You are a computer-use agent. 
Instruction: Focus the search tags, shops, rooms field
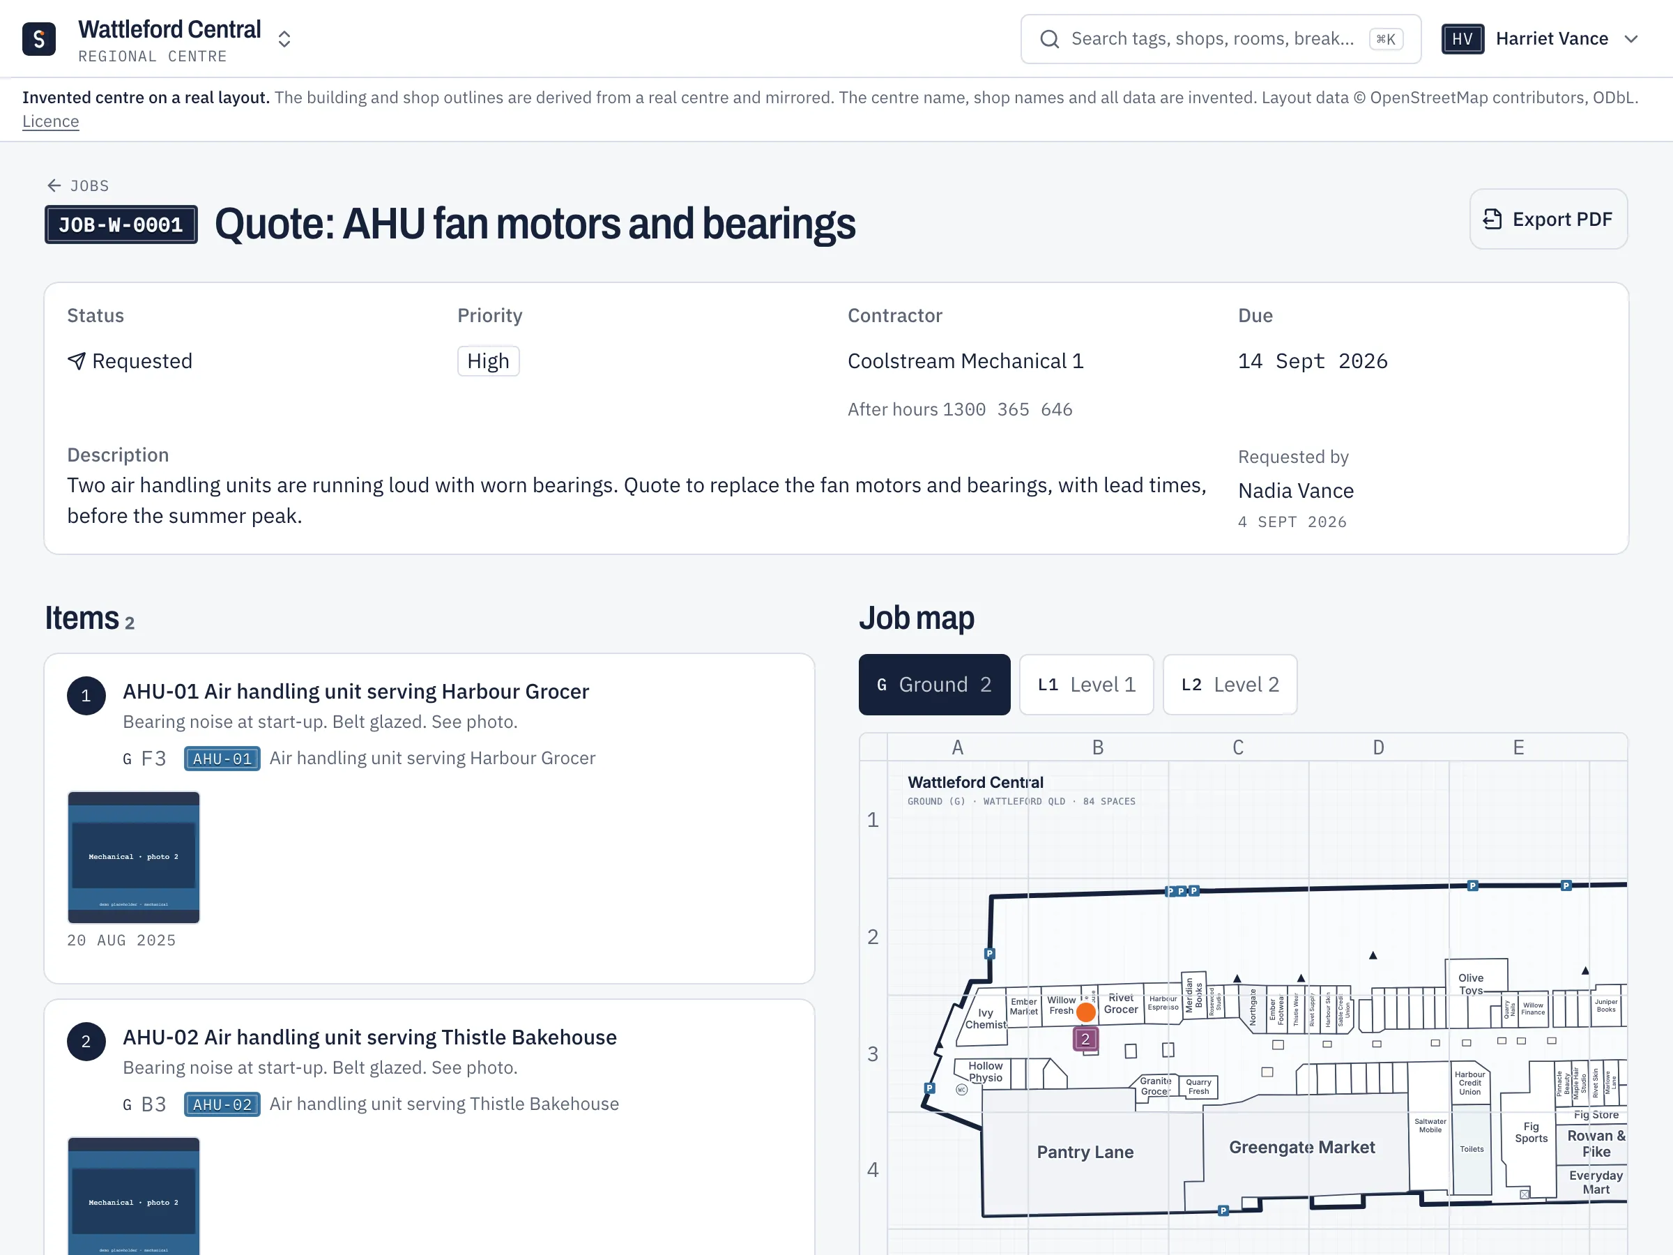(1220, 39)
